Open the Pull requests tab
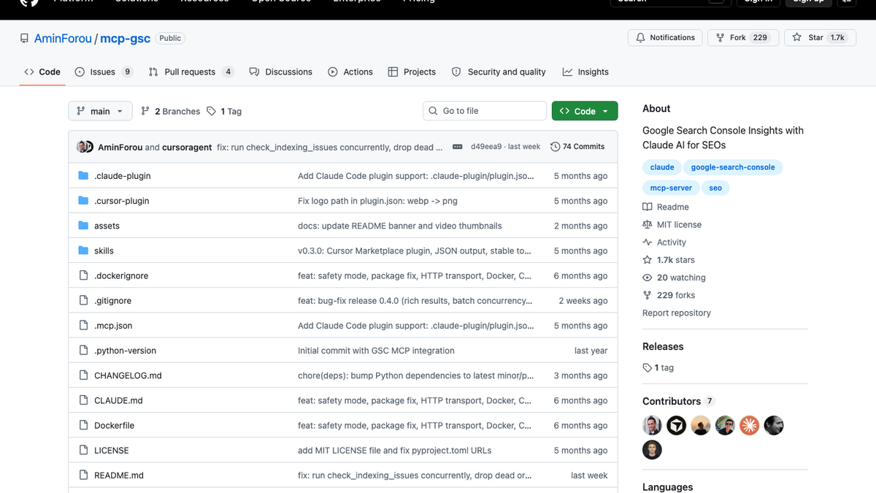 point(191,72)
